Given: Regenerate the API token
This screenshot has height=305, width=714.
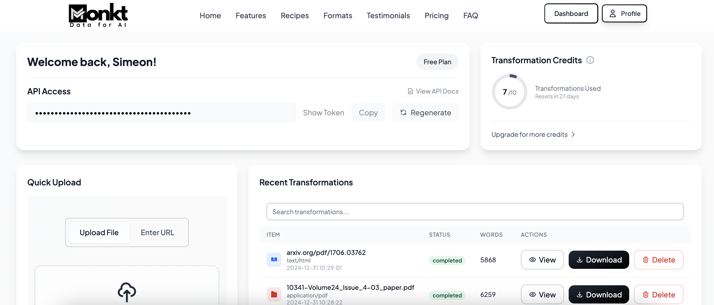Looking at the screenshot, I should point(425,113).
